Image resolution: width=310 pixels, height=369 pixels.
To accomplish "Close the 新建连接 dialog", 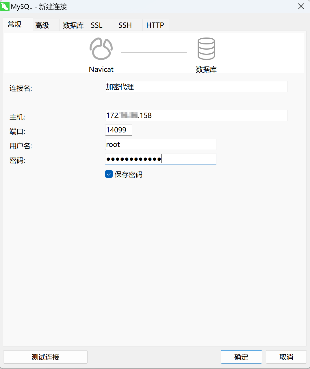I will (x=301, y=6).
